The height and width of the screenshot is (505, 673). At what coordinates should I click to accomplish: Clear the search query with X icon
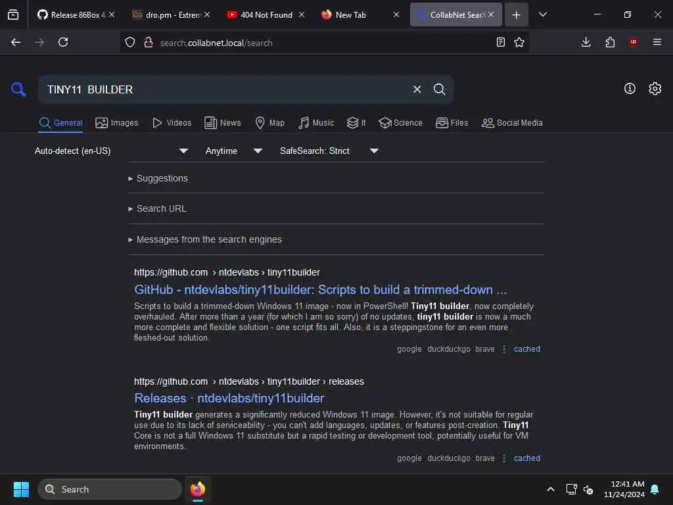(417, 89)
